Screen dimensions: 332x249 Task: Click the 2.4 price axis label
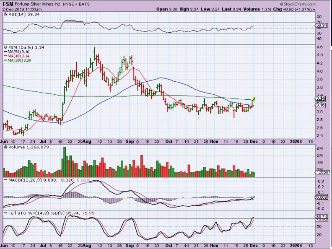(x=320, y=136)
